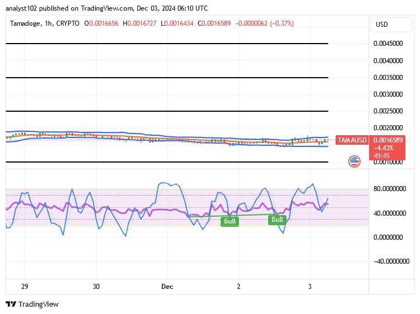Image resolution: width=420 pixels, height=314 pixels.
Task: Click the 0.0040000 price axis label
Action: [388, 61]
